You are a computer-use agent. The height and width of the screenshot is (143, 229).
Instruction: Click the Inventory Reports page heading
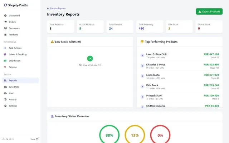click(x=63, y=14)
